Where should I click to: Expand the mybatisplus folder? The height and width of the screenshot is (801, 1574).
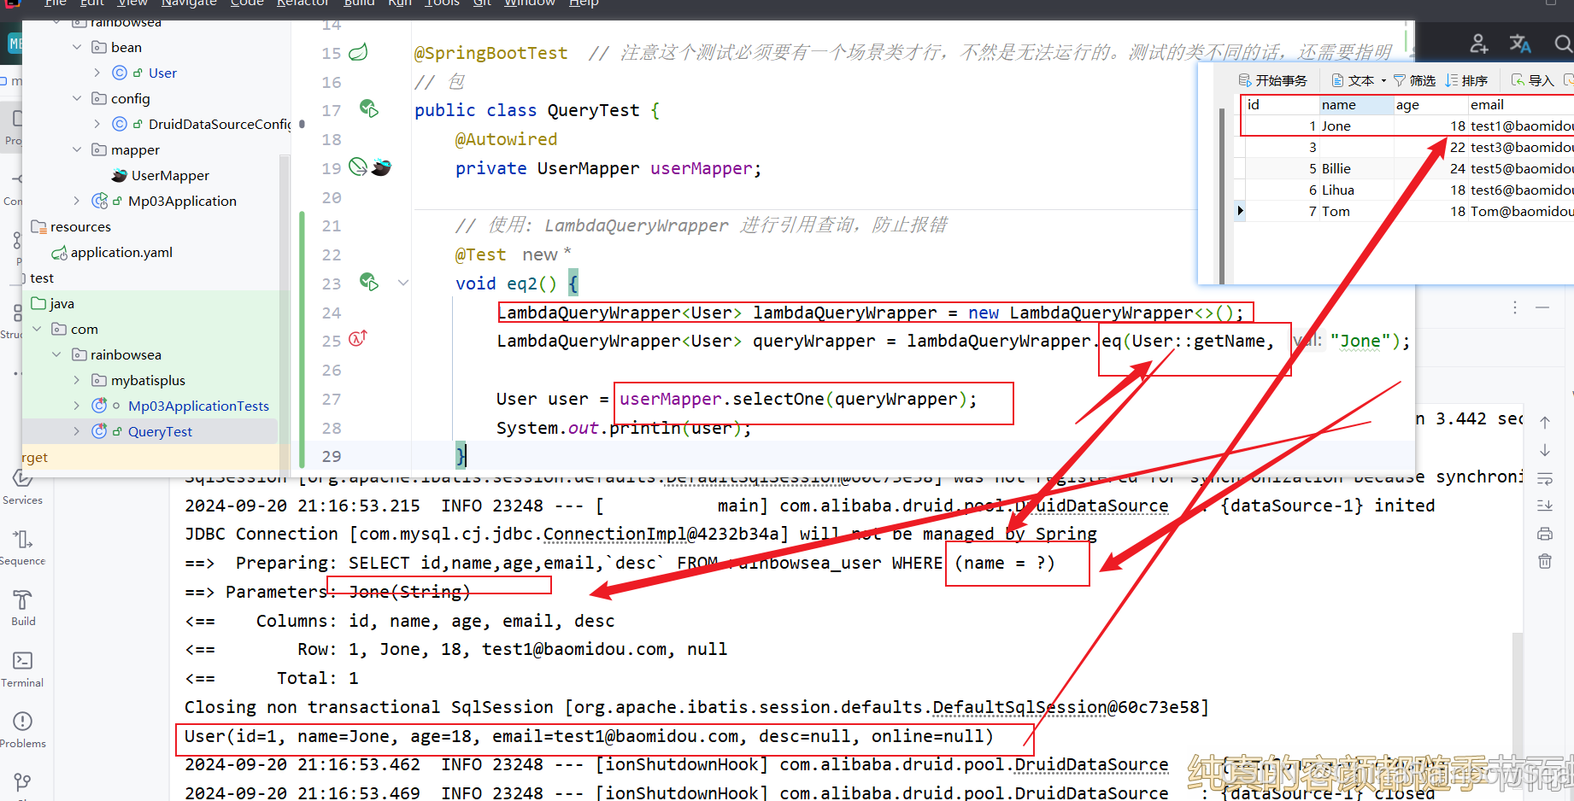click(77, 380)
